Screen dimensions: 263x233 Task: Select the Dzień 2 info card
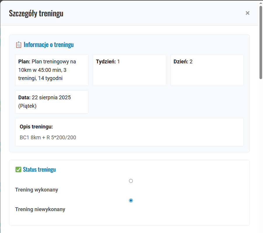pyautogui.click(x=207, y=70)
